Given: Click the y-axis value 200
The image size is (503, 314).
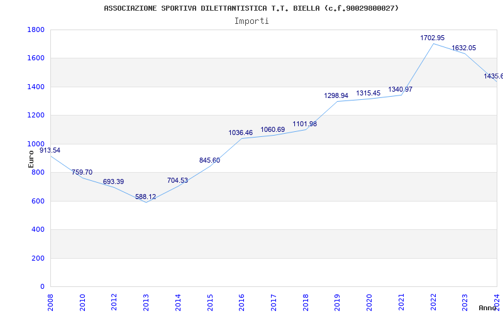Looking at the screenshot, I should point(38,258).
